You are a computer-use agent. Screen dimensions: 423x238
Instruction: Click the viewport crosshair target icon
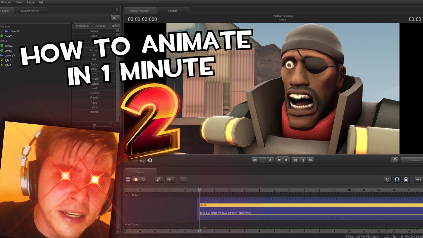click(x=395, y=160)
